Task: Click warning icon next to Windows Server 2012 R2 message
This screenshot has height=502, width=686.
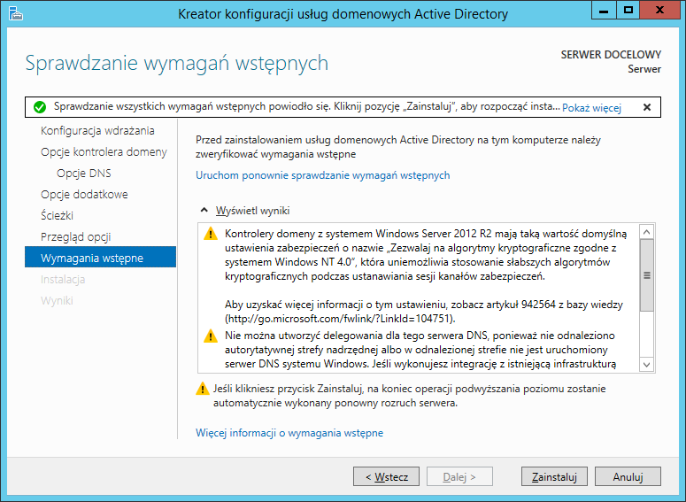Action: [211, 234]
